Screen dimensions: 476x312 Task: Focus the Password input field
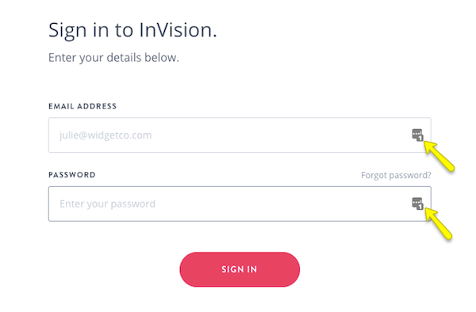point(240,204)
